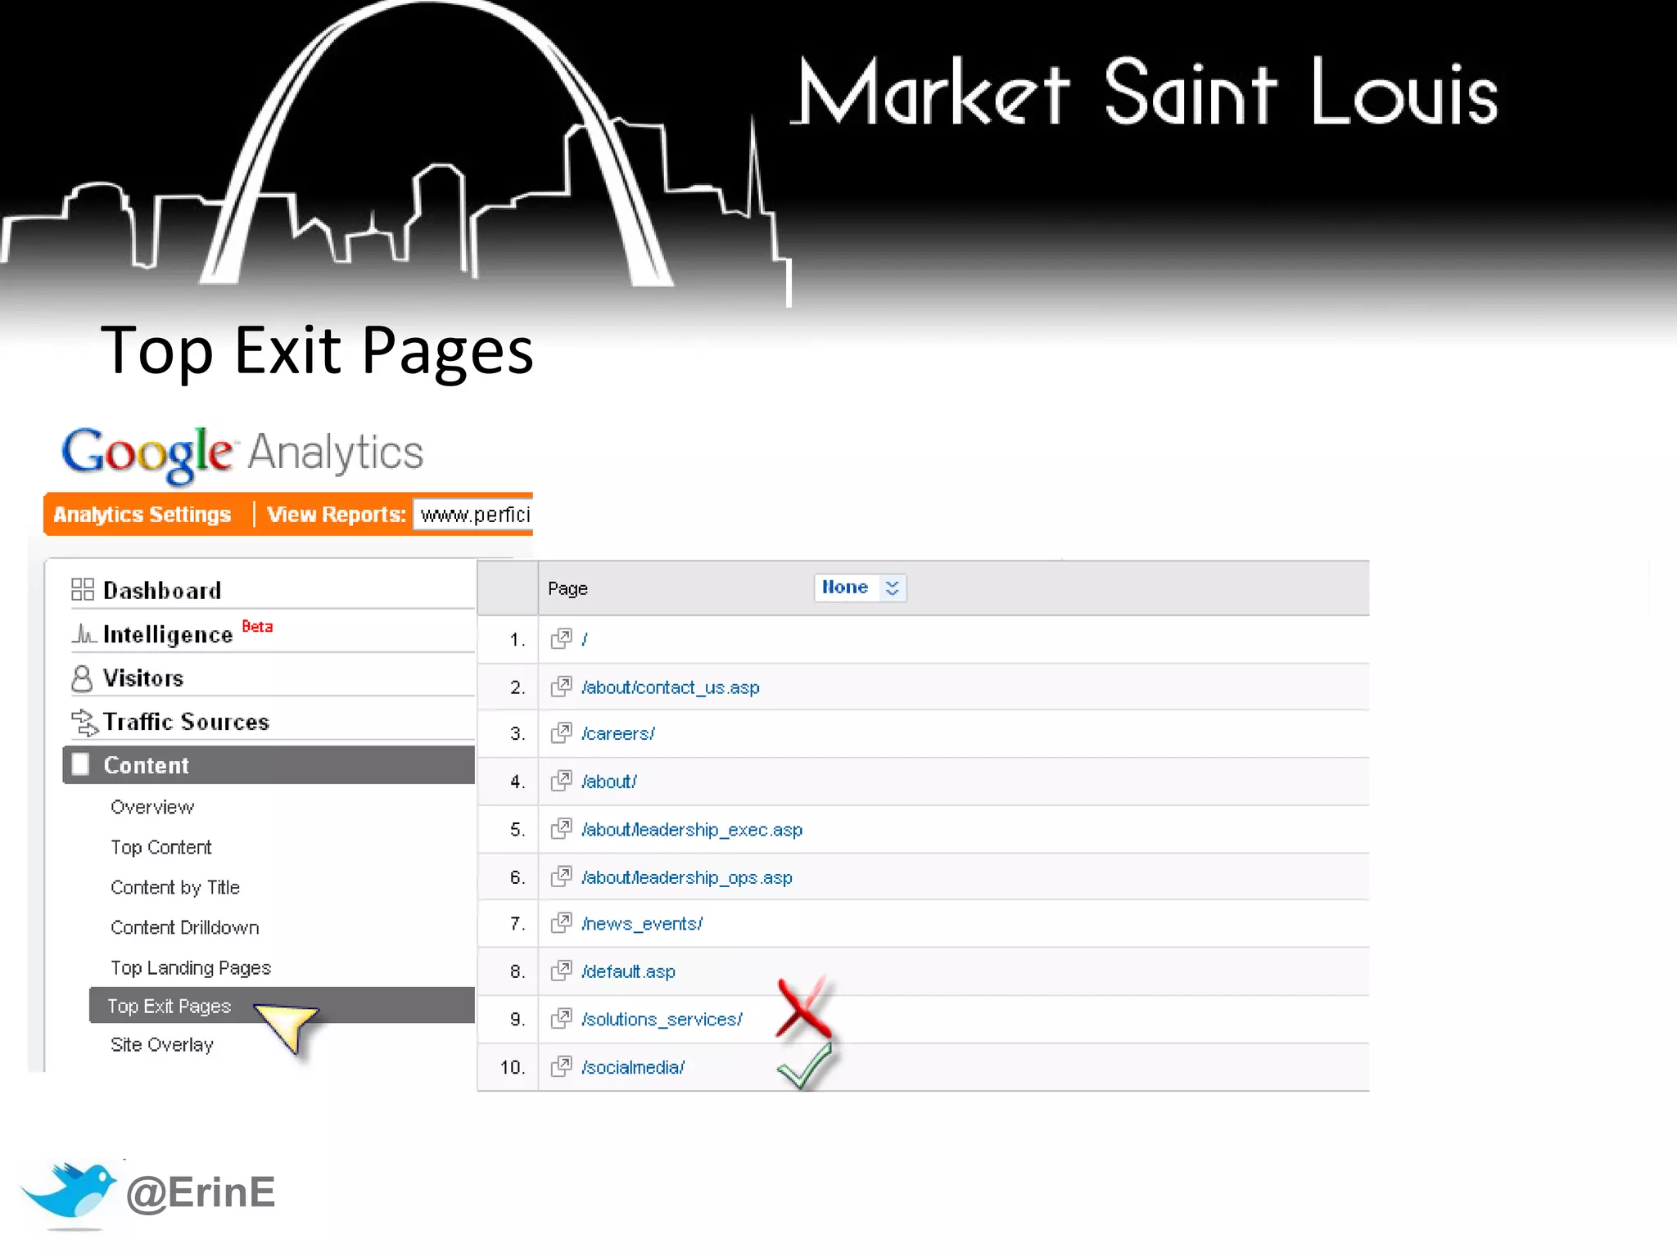Image resolution: width=1677 pixels, height=1257 pixels.
Task: Open the /about/ page link
Action: pos(608,782)
